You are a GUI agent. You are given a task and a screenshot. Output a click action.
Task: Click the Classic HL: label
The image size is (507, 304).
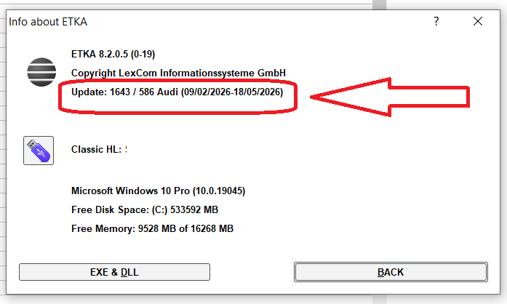(96, 149)
